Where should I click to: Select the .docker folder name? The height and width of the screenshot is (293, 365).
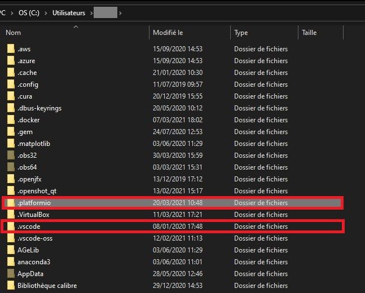click(x=28, y=120)
